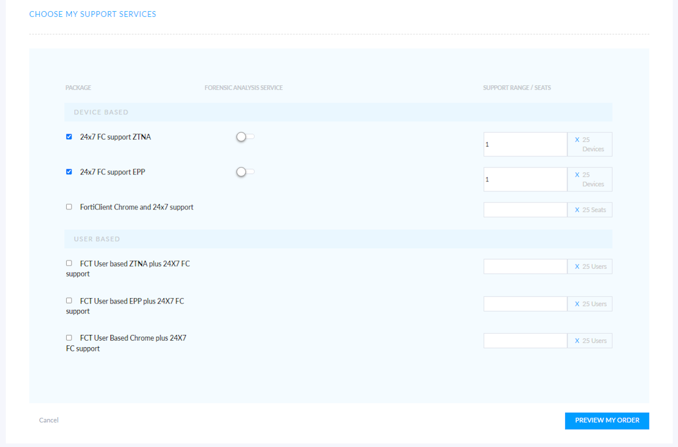Click into the ZTNA devices quantity field

click(524, 144)
